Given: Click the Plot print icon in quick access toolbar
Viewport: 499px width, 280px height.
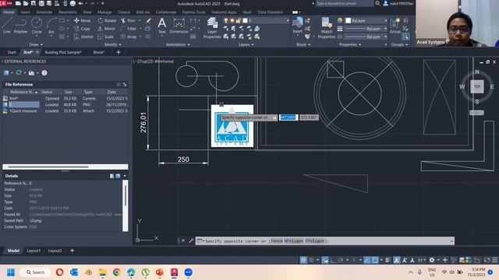Looking at the screenshot, I should (73, 3).
